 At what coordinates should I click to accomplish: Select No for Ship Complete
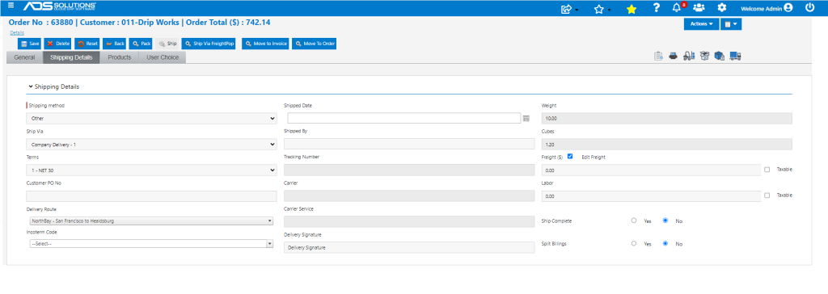point(665,220)
